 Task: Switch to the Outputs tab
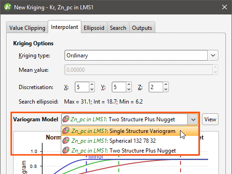(142, 28)
